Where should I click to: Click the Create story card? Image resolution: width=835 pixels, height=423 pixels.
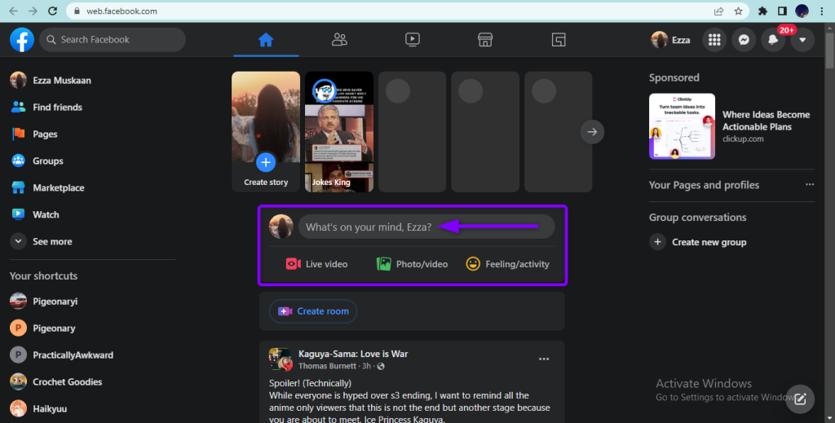coord(266,131)
